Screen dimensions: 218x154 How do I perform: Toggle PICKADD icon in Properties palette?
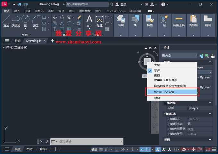click(x=201, y=56)
